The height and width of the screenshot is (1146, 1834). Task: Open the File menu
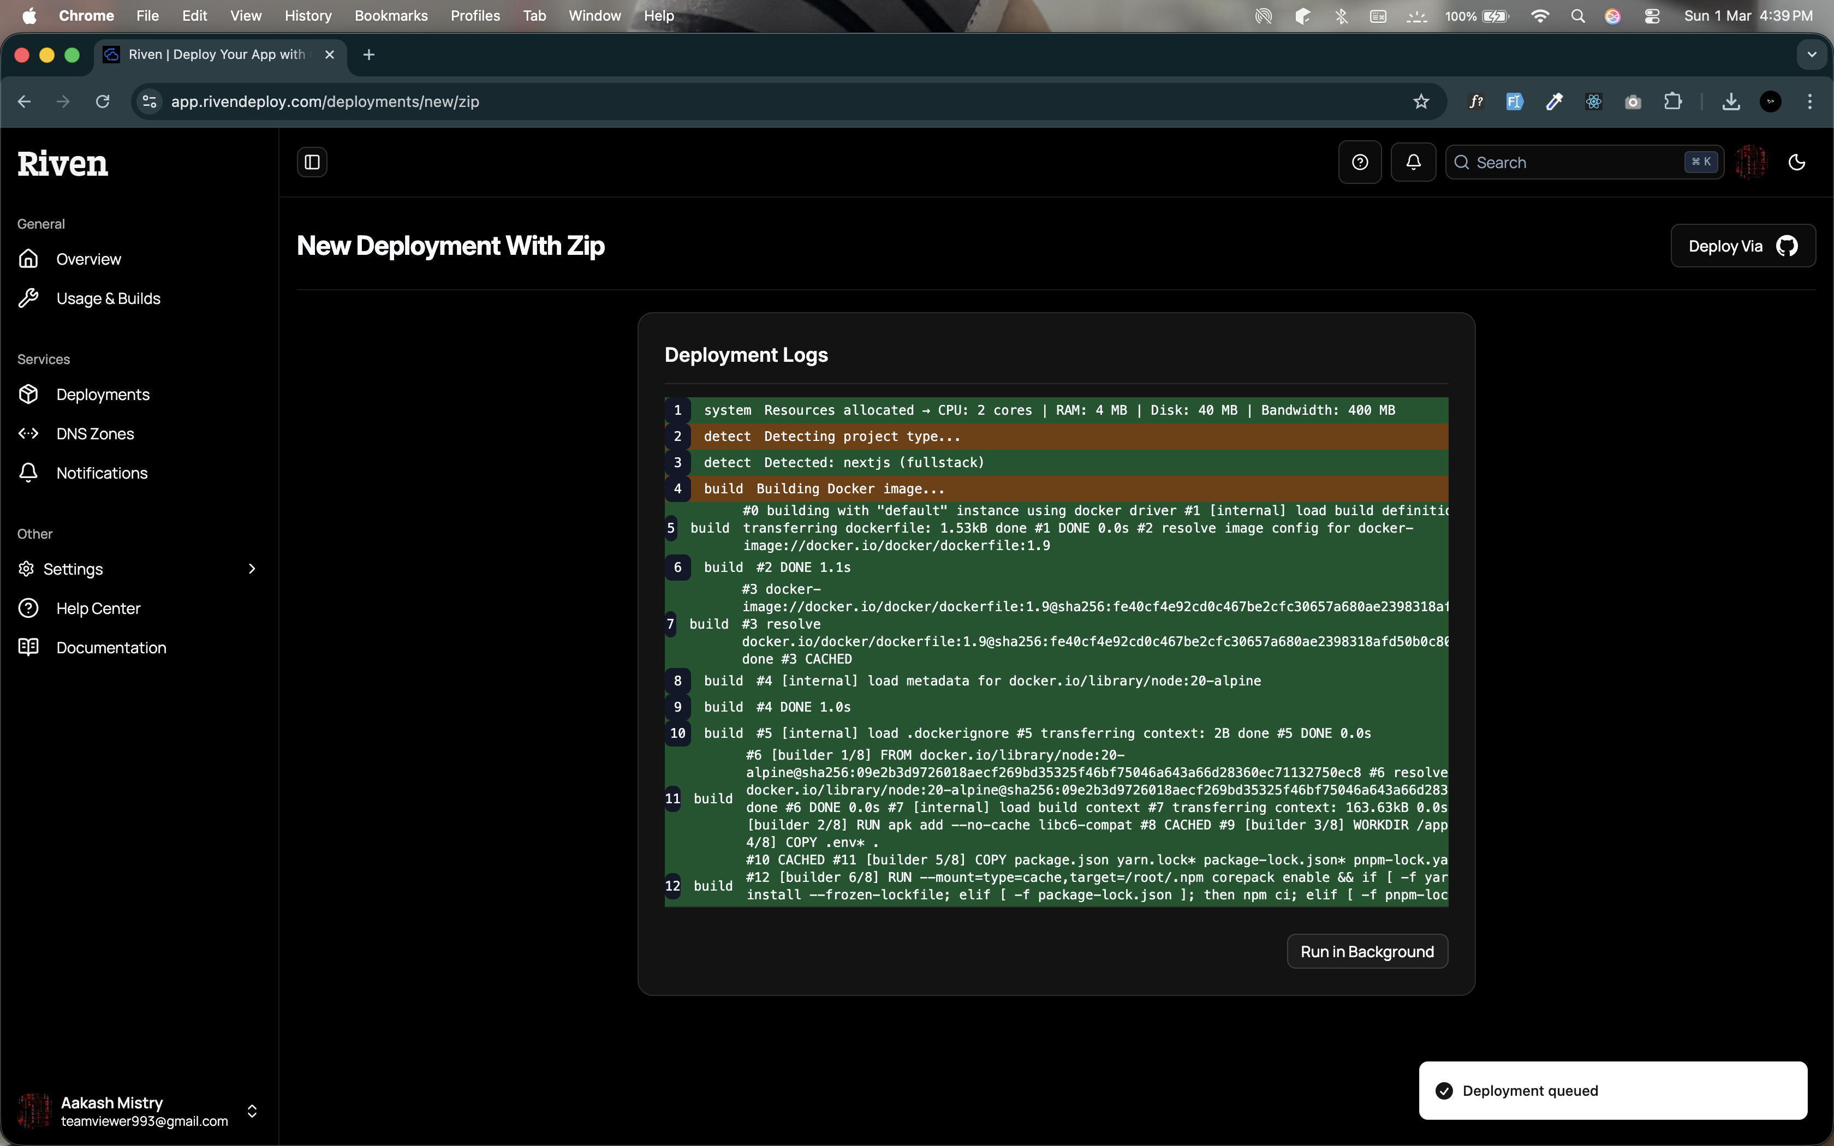point(147,16)
